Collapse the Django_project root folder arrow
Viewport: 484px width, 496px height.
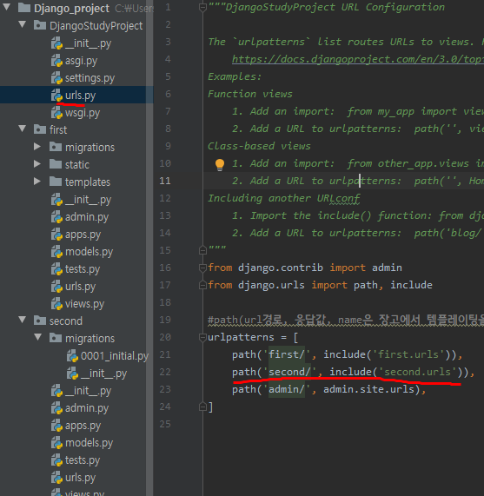pos(6,7)
